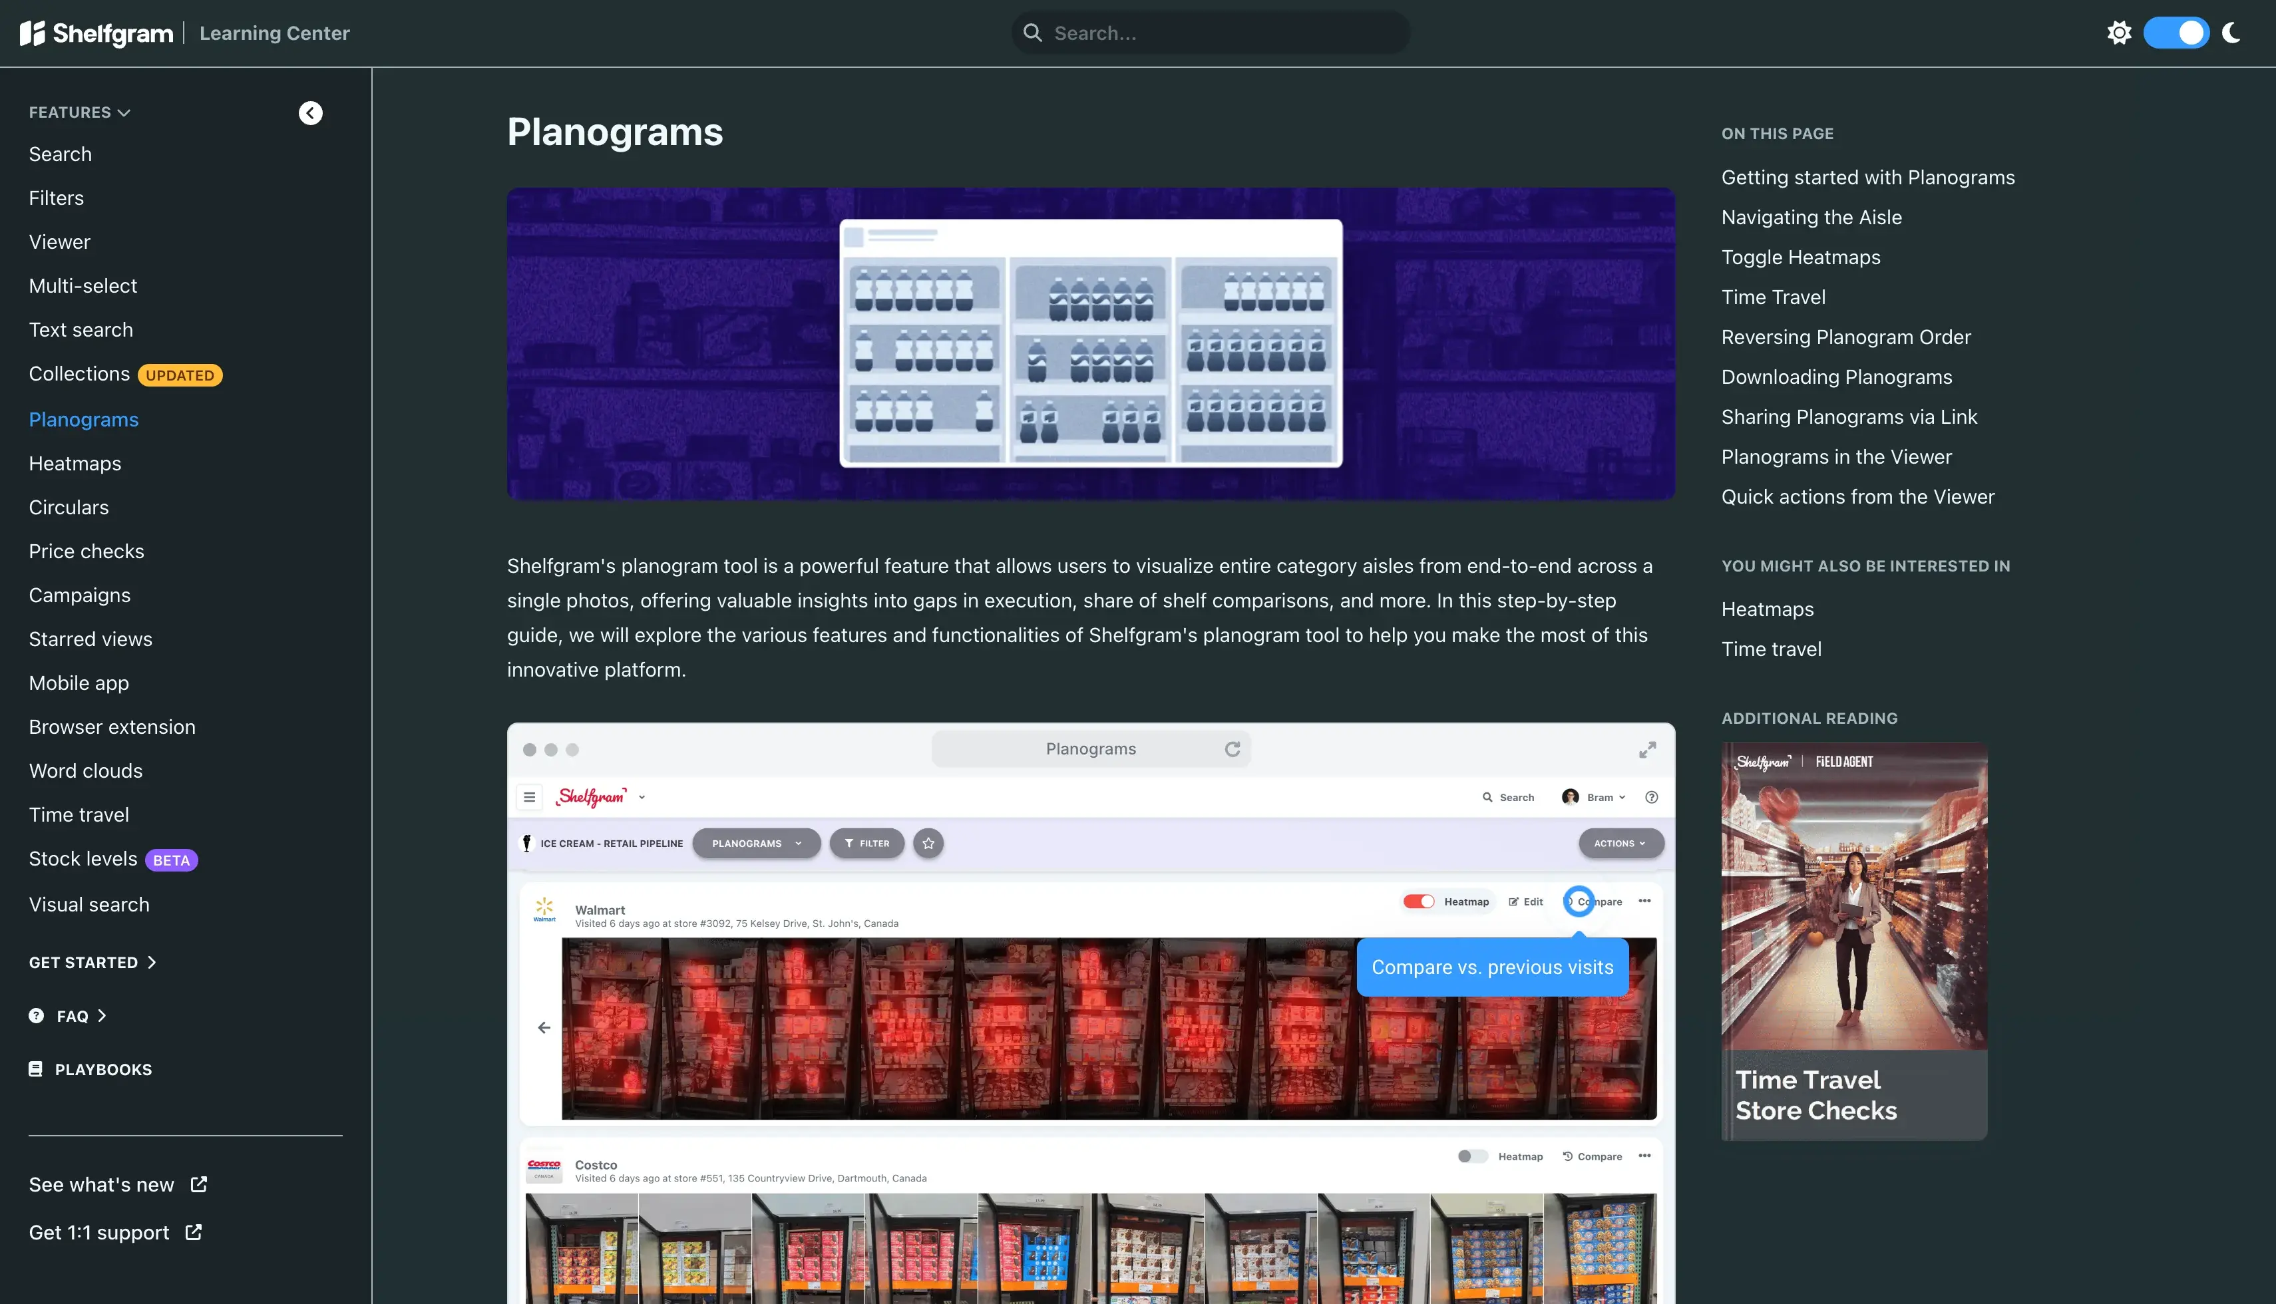Select Time travel in the sidebar
This screenshot has width=2276, height=1304.
coord(79,814)
